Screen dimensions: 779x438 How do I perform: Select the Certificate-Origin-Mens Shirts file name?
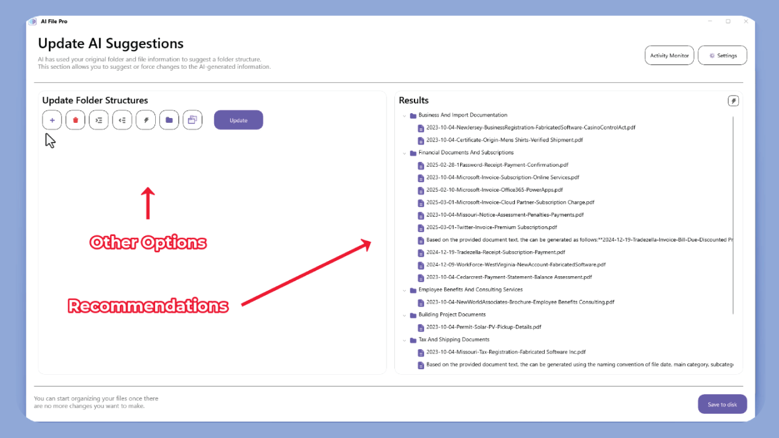click(x=505, y=140)
